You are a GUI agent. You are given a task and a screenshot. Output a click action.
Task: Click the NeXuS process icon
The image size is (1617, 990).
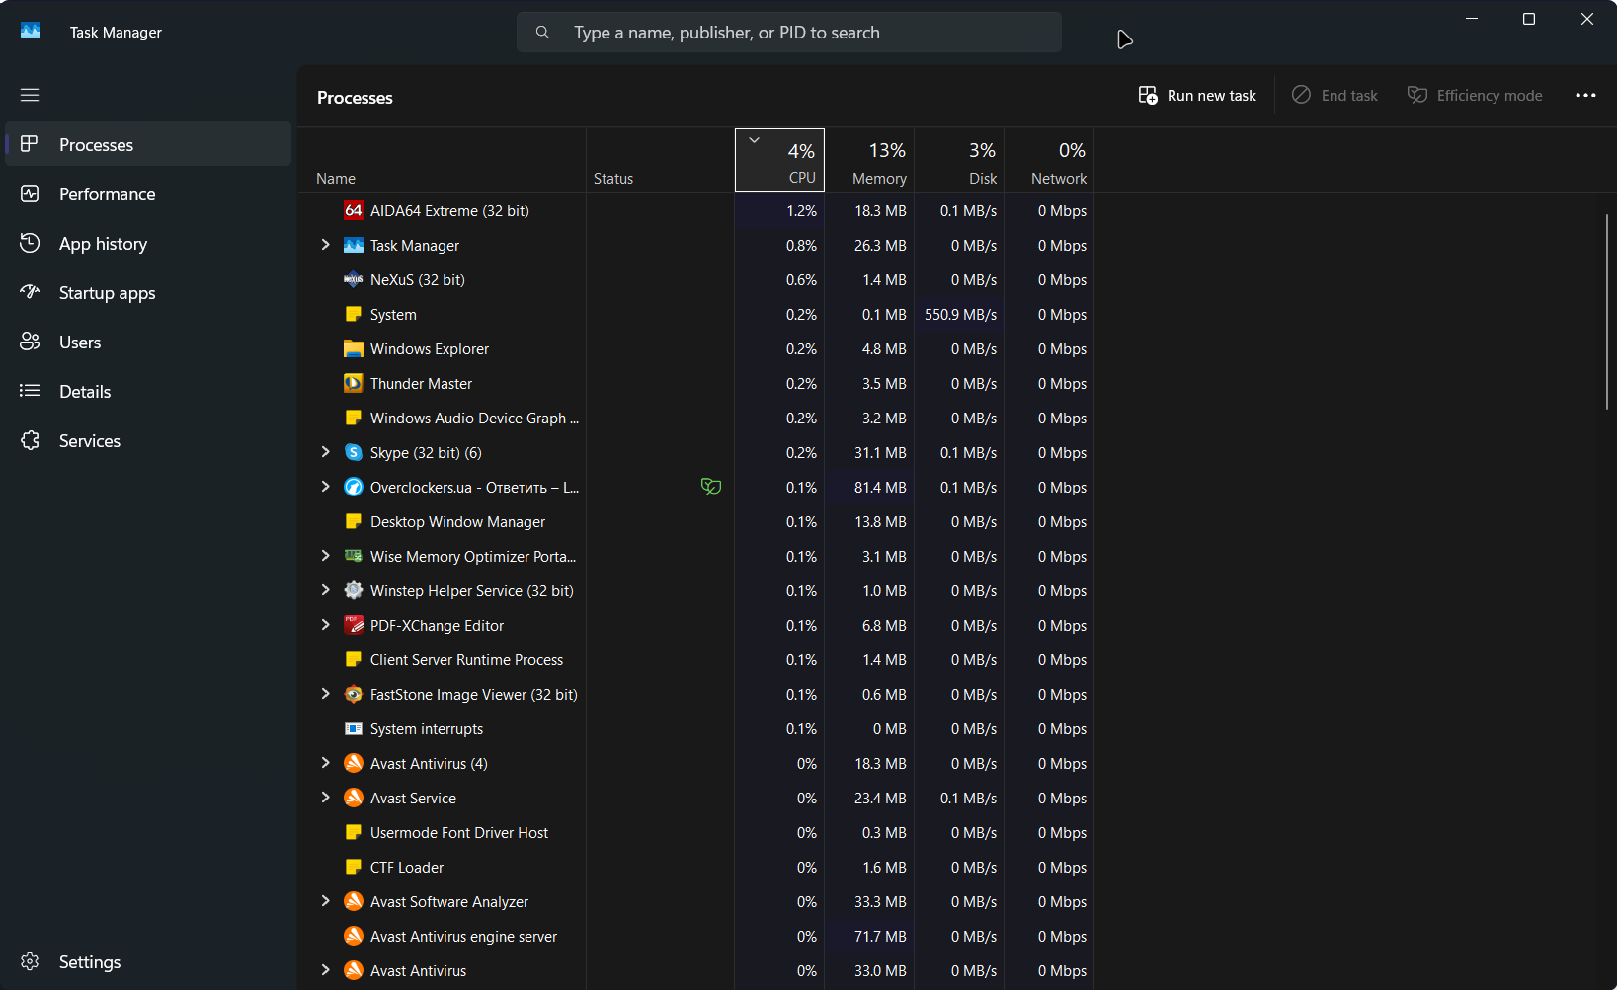[x=353, y=279]
